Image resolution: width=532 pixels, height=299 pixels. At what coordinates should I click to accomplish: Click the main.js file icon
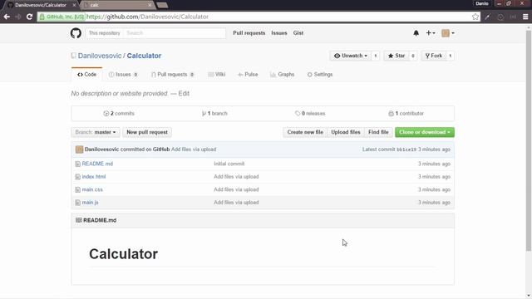point(77,203)
